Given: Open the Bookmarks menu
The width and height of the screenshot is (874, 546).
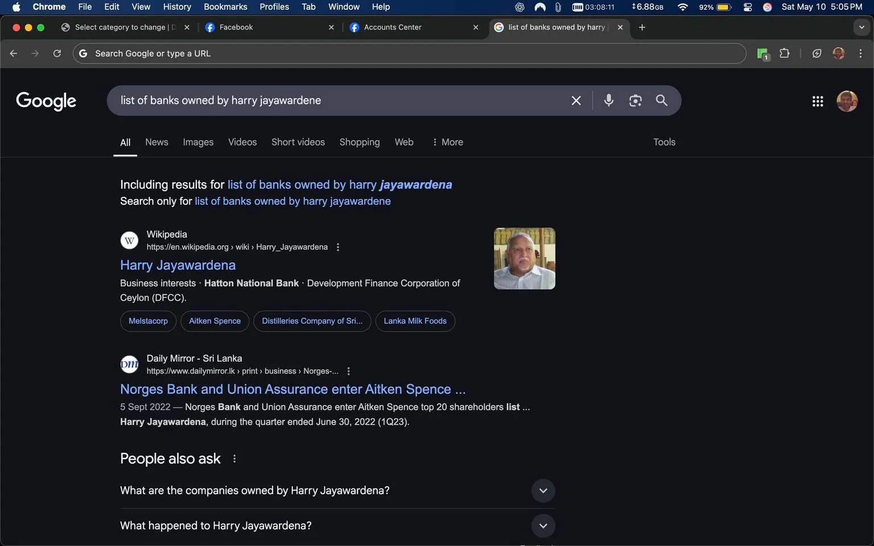Looking at the screenshot, I should [x=225, y=7].
